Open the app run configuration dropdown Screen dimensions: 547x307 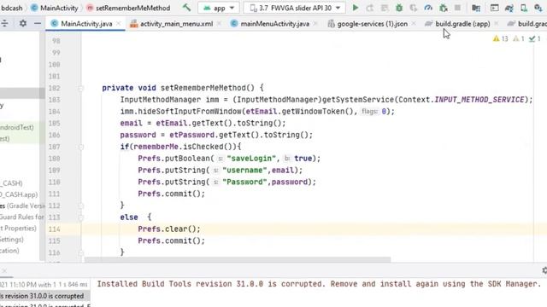click(219, 8)
